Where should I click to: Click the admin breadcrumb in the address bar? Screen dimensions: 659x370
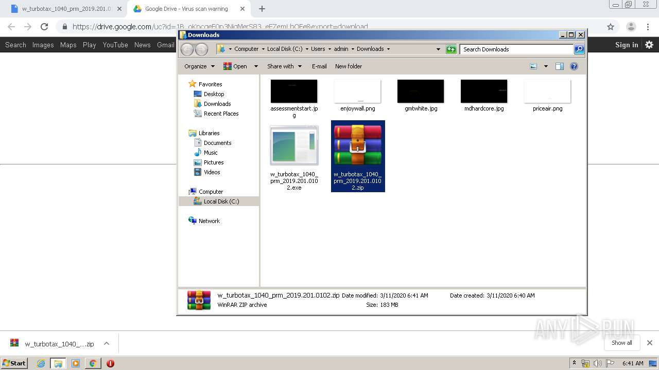[x=341, y=49]
